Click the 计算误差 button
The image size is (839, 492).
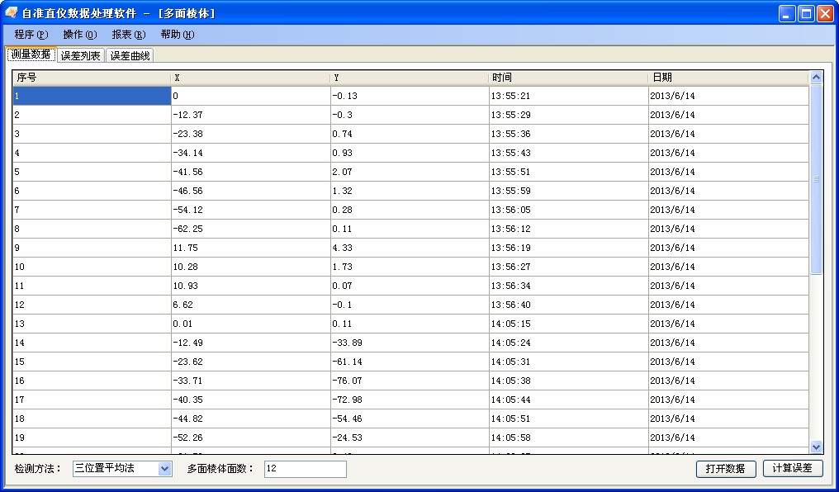click(x=794, y=468)
